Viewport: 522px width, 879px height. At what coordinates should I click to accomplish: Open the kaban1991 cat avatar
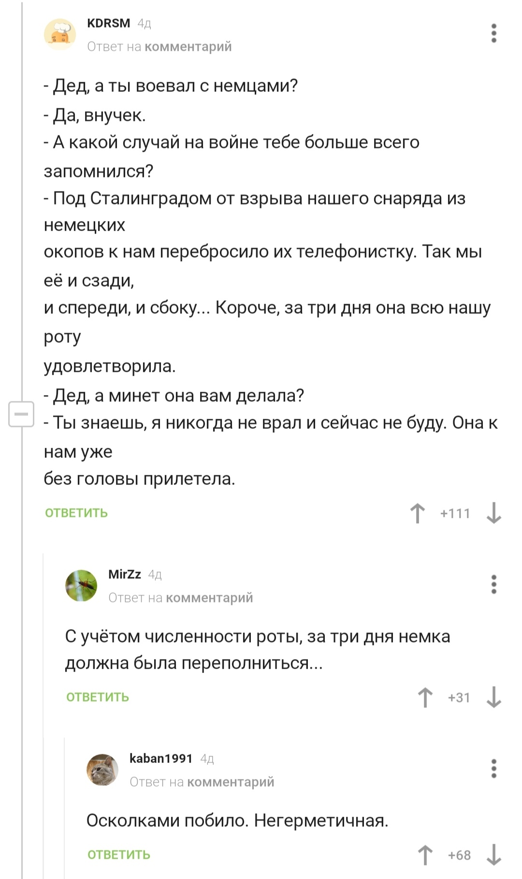pyautogui.click(x=102, y=769)
